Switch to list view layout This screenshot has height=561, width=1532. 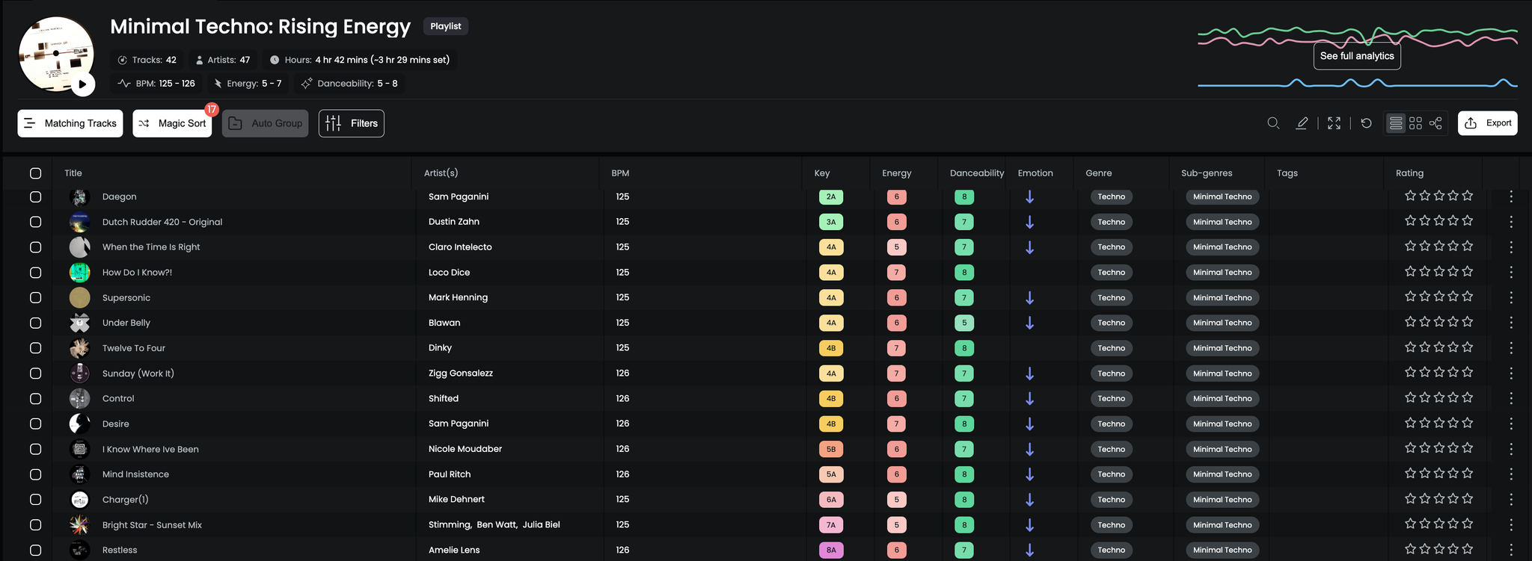(1396, 123)
